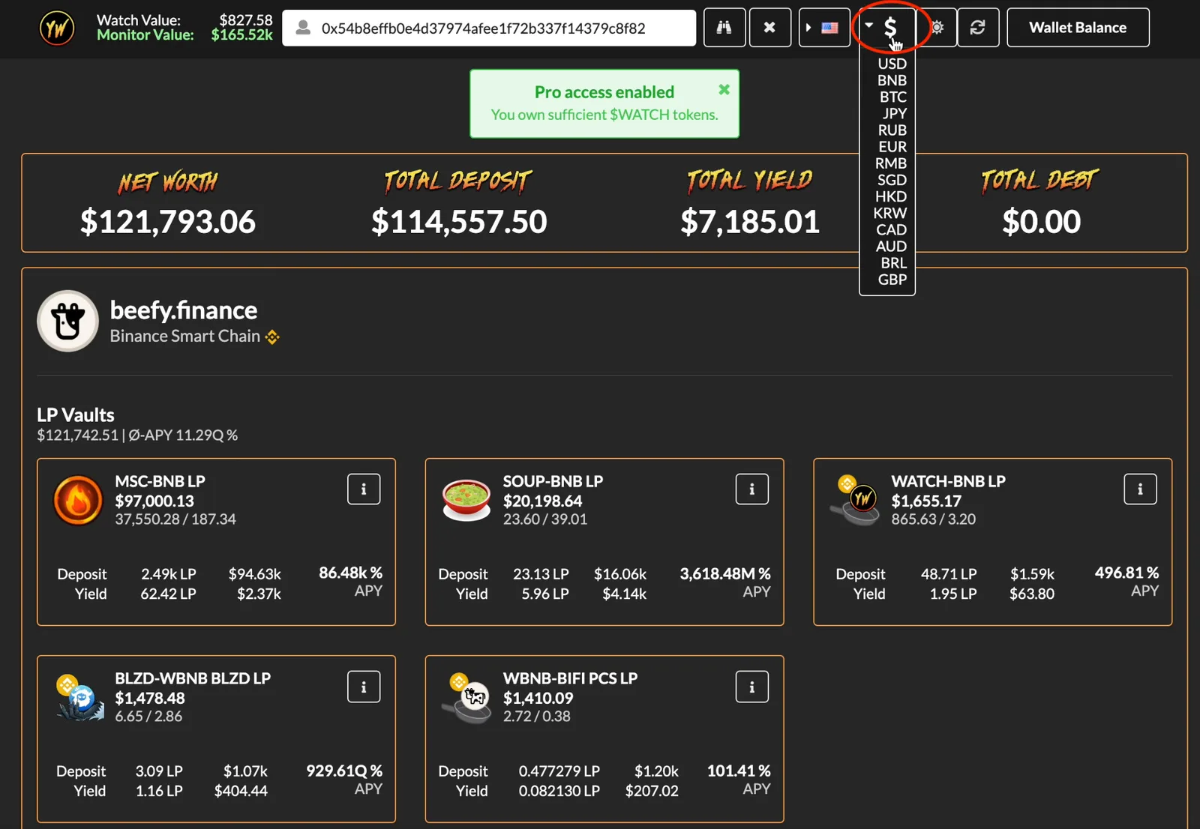Click the WBNB-BIFI token icon
This screenshot has width=1200, height=829.
pyautogui.click(x=468, y=698)
